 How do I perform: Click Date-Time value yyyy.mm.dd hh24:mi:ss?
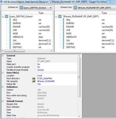(x=48, y=115)
